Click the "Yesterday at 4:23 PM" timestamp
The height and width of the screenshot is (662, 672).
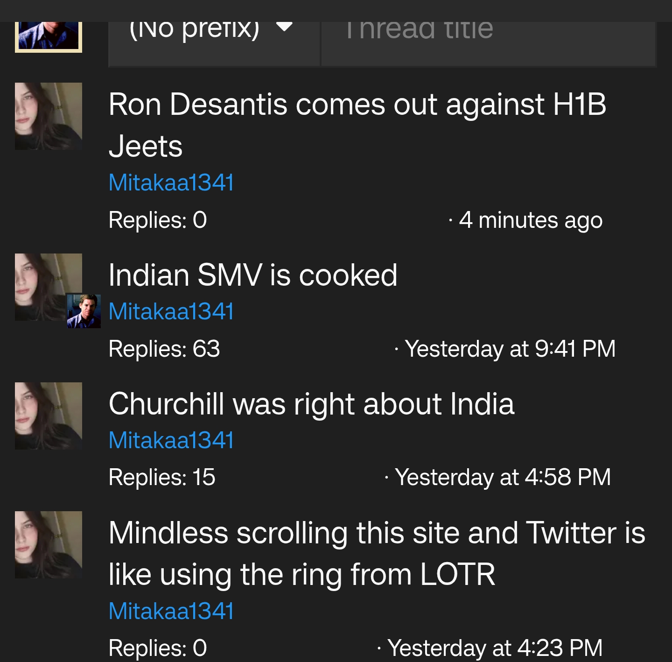tap(495, 648)
